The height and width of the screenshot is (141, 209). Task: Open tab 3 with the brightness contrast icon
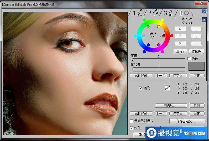[168, 13]
